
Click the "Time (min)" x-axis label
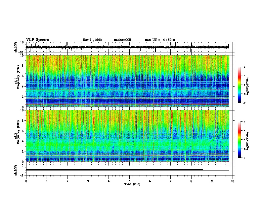pyautogui.click(x=132, y=184)
